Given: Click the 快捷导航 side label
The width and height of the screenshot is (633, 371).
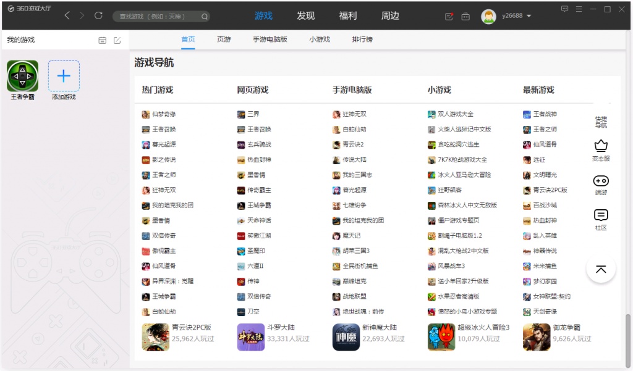Looking at the screenshot, I should pos(601,122).
